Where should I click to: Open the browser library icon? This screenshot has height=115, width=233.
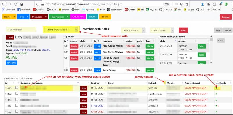pos(209,4)
